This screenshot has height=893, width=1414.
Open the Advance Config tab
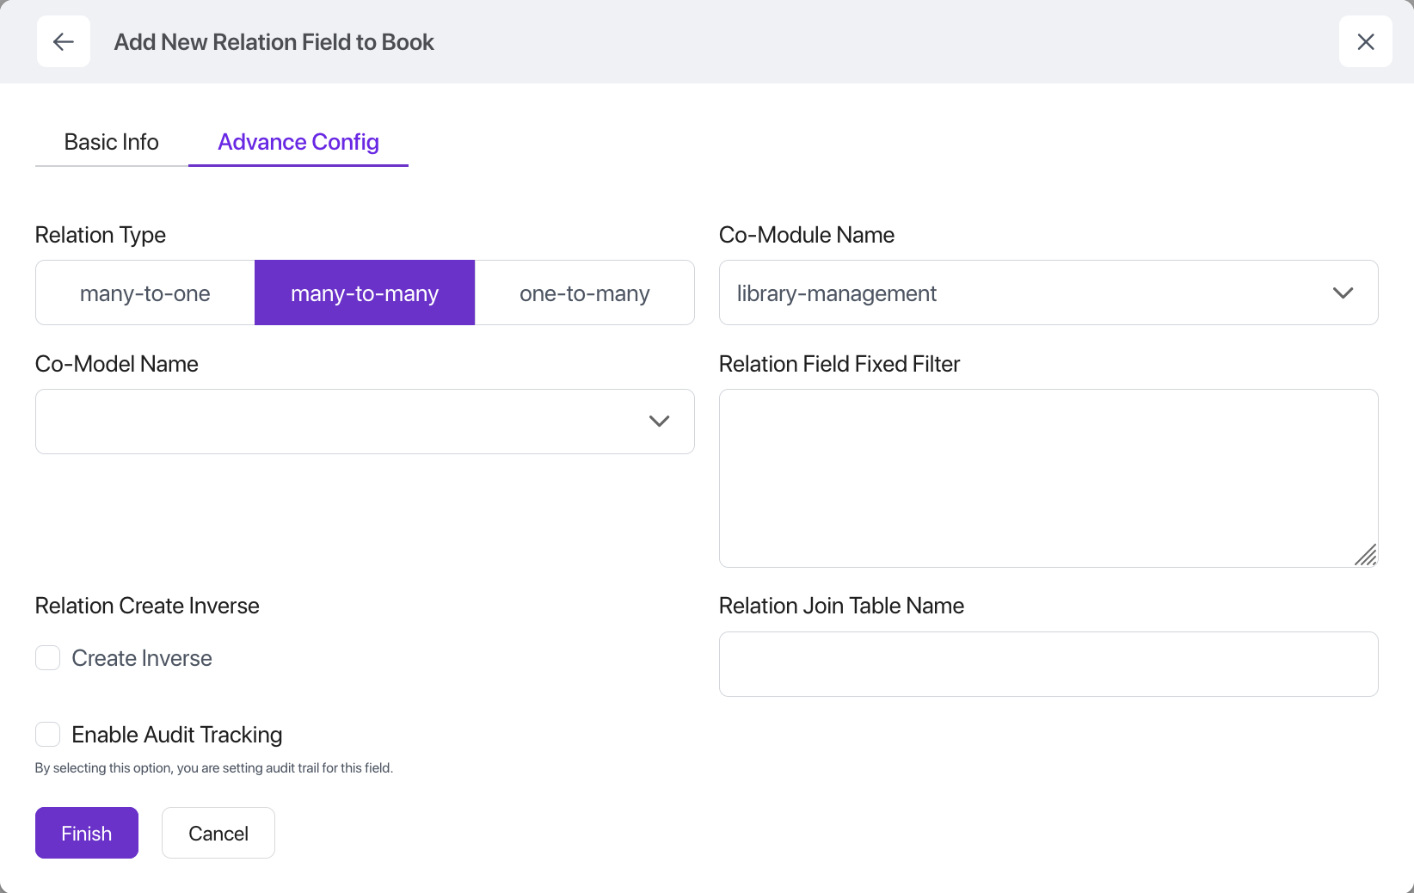[298, 142]
